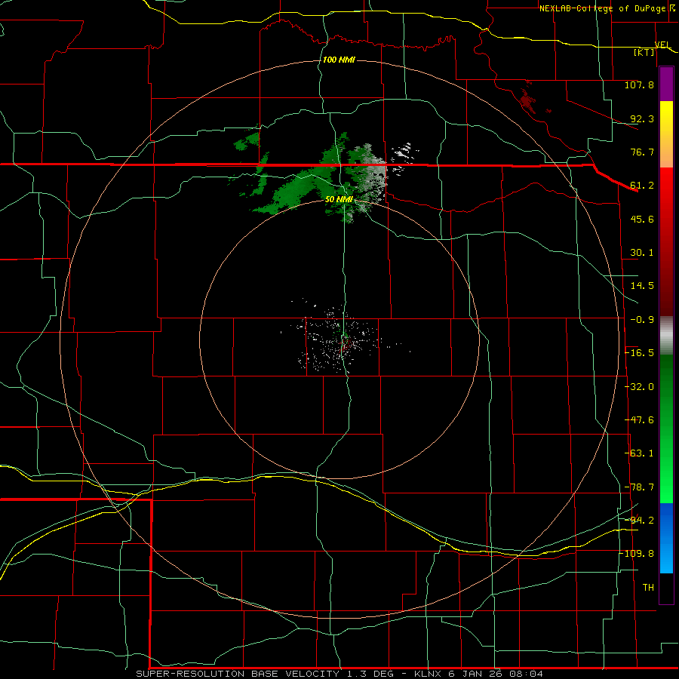Select the -47.6 scale value
Screen dimensions: 679x679
tap(639, 420)
